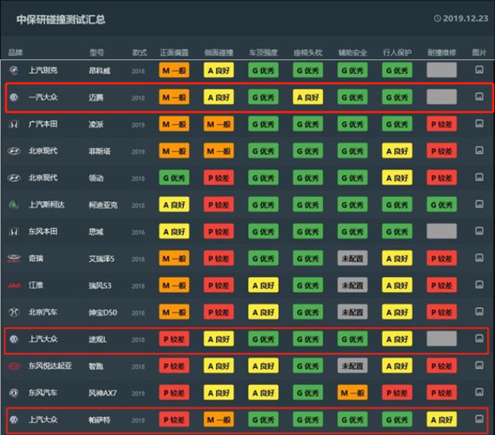Image resolution: width=495 pixels, height=435 pixels.
Task: Click the Volkswagen logo in the 途观L row
Action: coord(14,339)
